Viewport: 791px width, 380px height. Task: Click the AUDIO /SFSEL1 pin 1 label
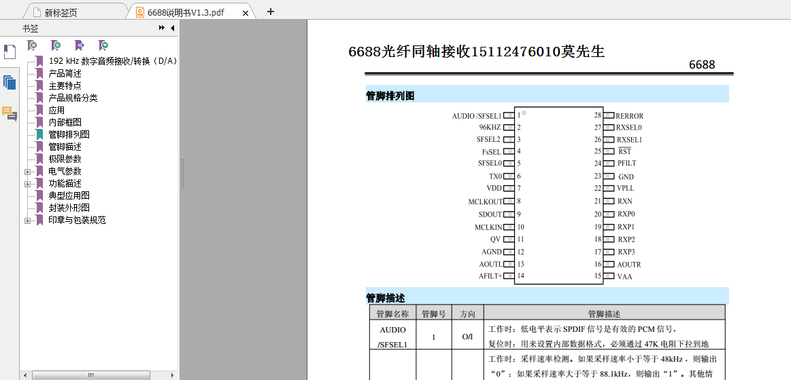pos(477,116)
